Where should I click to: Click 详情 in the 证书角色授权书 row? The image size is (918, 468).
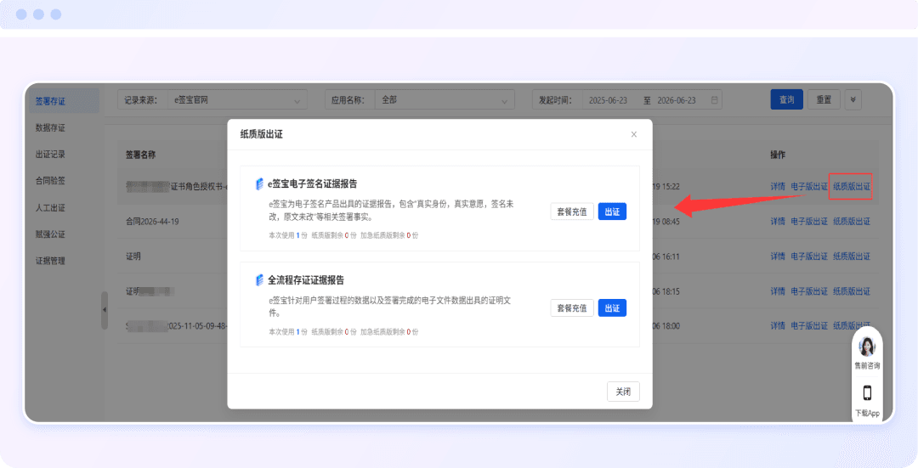[x=778, y=187]
